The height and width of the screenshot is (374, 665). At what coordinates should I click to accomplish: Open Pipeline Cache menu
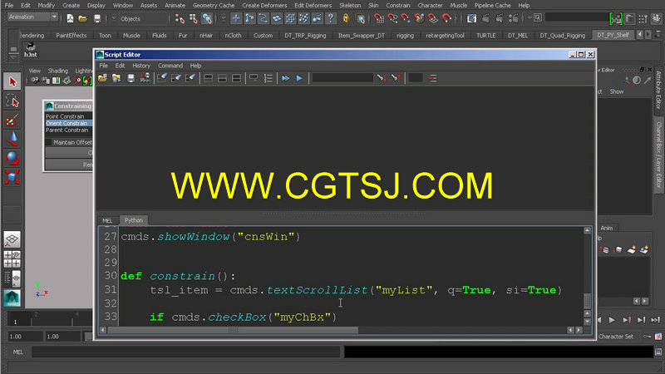[492, 6]
